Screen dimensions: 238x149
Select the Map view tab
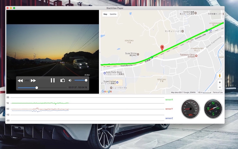(x=105, y=14)
